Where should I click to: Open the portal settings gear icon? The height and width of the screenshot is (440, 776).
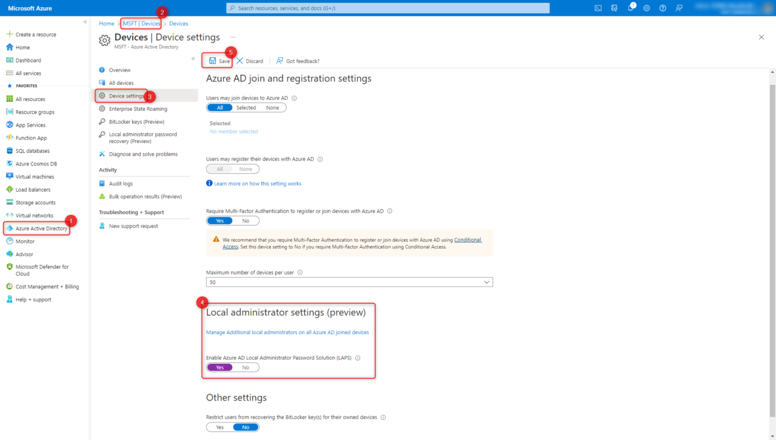click(646, 8)
